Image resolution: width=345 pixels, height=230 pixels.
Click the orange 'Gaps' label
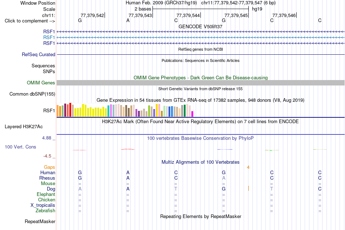pos(49,167)
